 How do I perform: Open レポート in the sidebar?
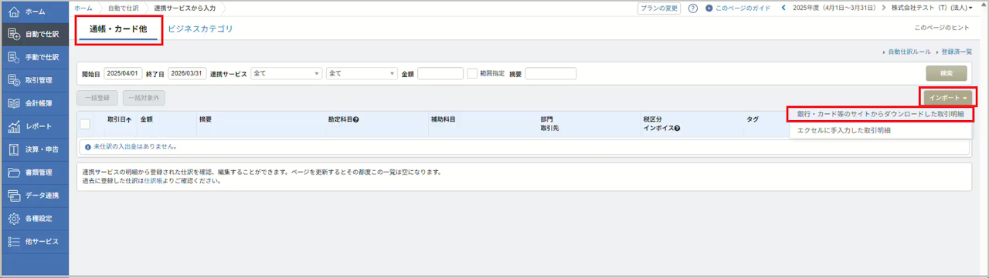[34, 126]
